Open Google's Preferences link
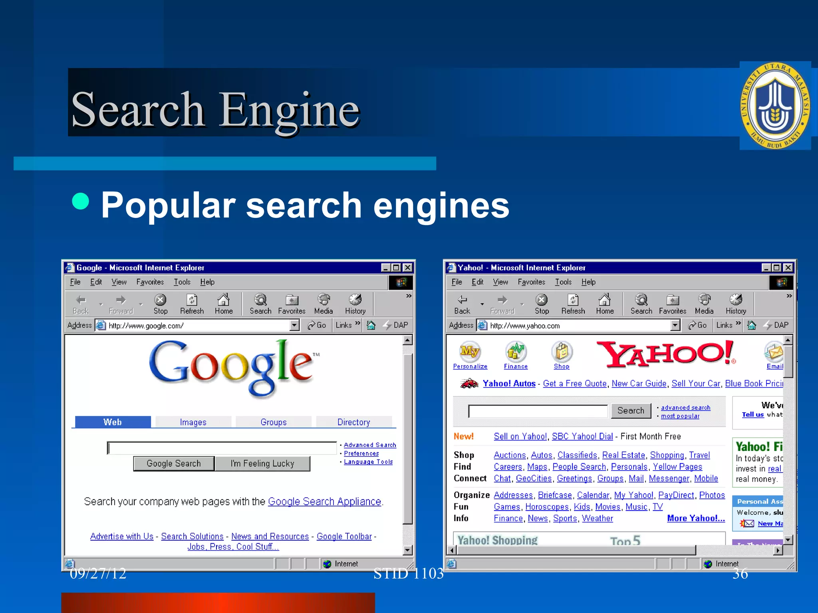 click(x=361, y=453)
